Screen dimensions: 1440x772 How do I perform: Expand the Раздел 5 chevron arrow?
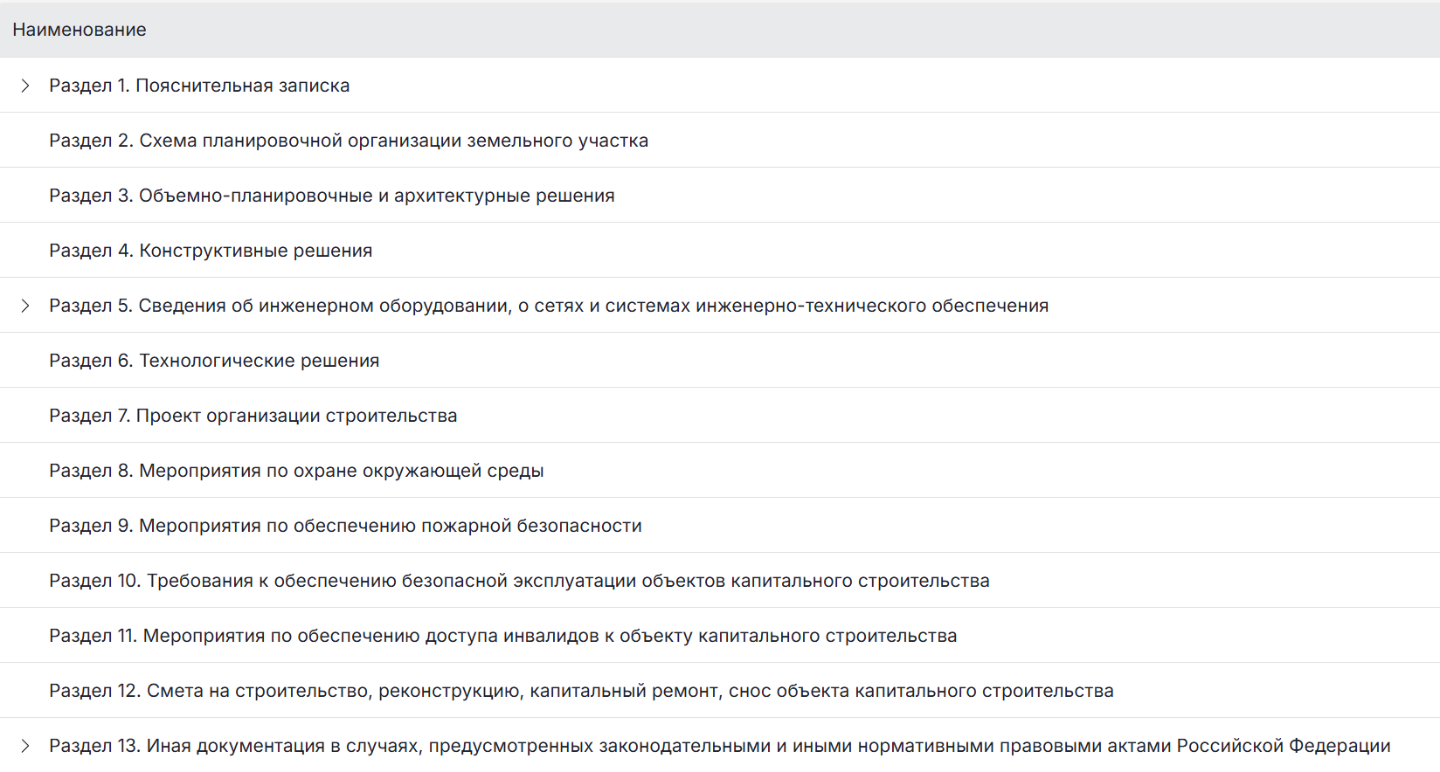25,306
